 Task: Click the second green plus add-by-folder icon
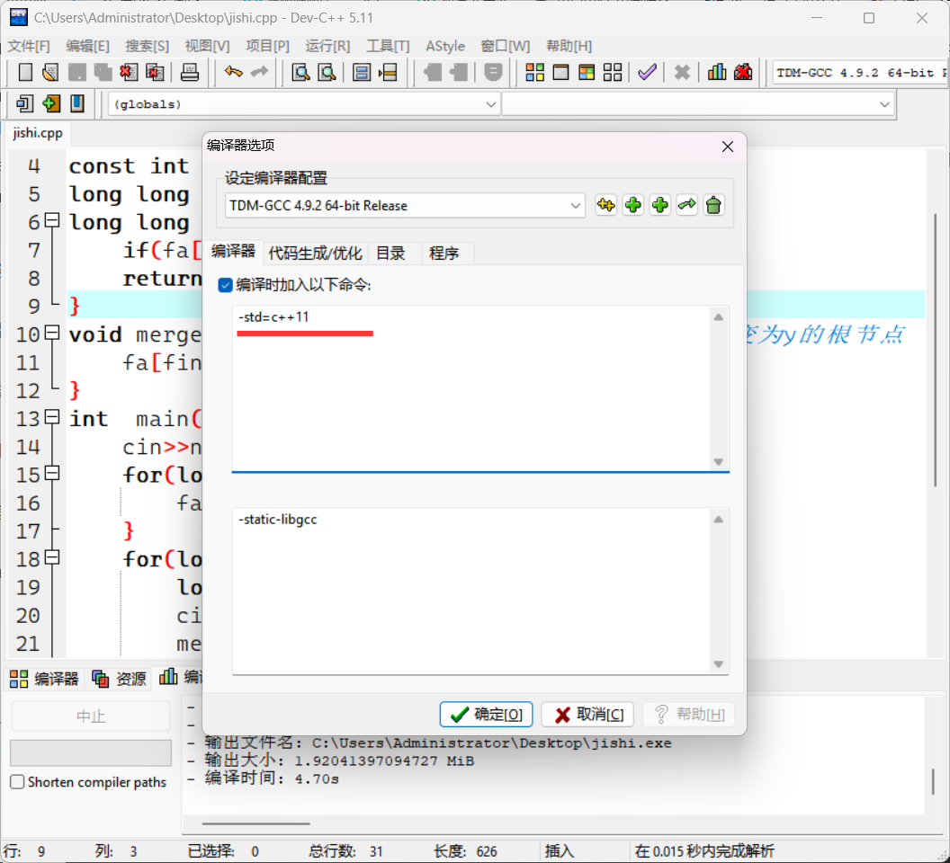(x=659, y=205)
